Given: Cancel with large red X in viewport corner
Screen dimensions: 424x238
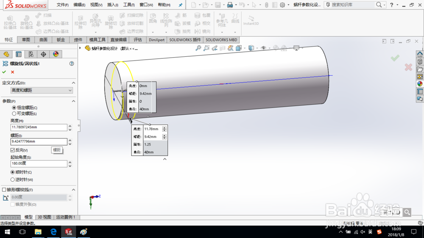Looking at the screenshot, I should click(408, 67).
